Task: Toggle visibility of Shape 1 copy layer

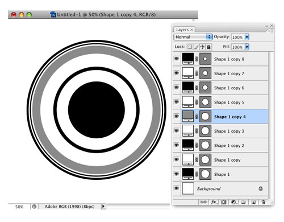Action: (177, 159)
